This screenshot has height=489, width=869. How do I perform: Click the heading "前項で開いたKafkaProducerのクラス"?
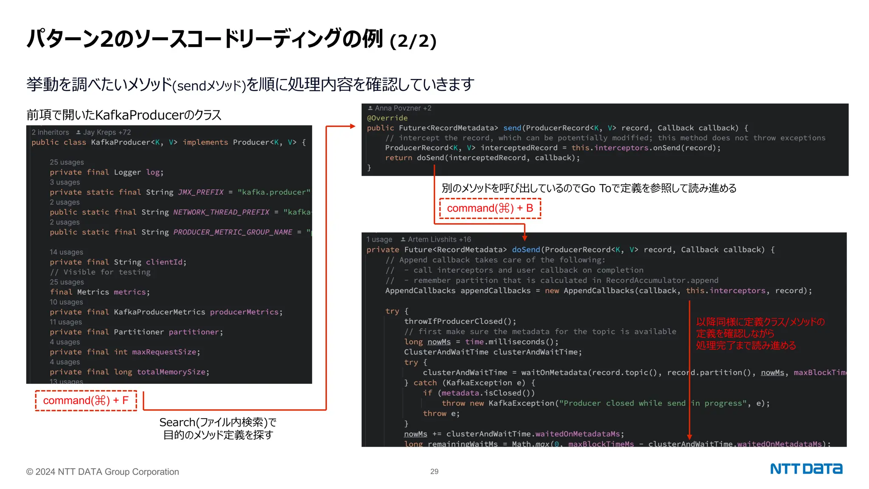point(124,115)
